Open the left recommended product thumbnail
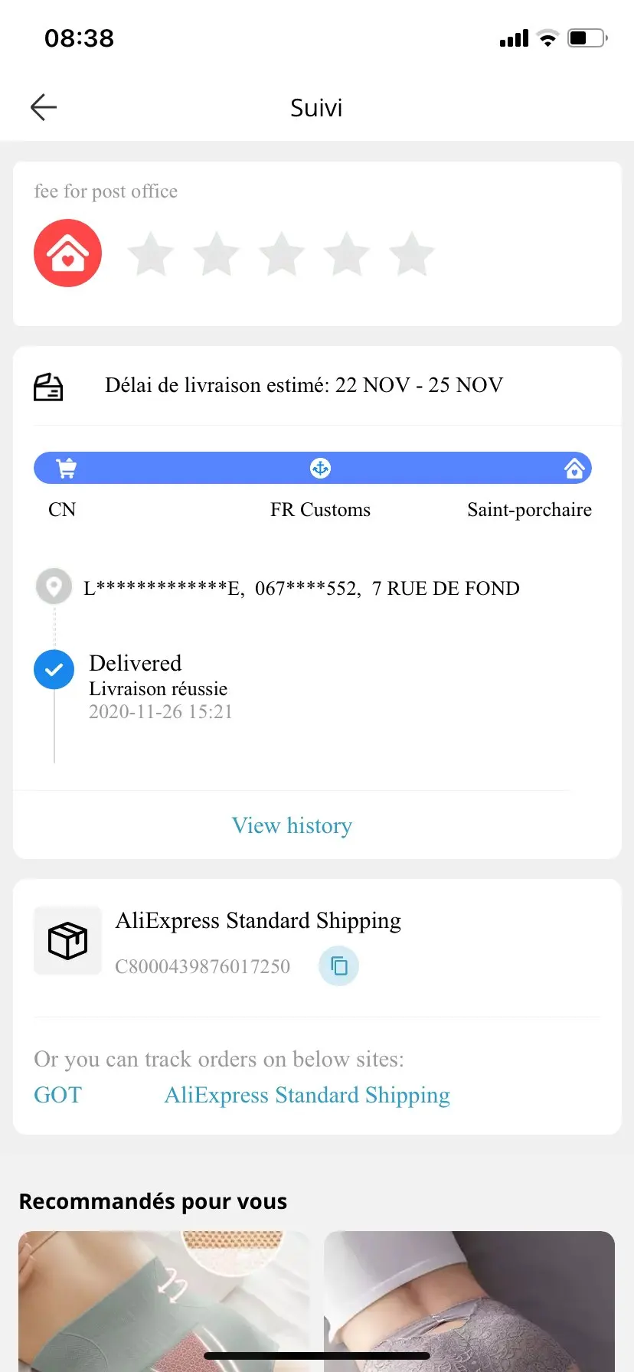The image size is (634, 1372). (x=164, y=1300)
